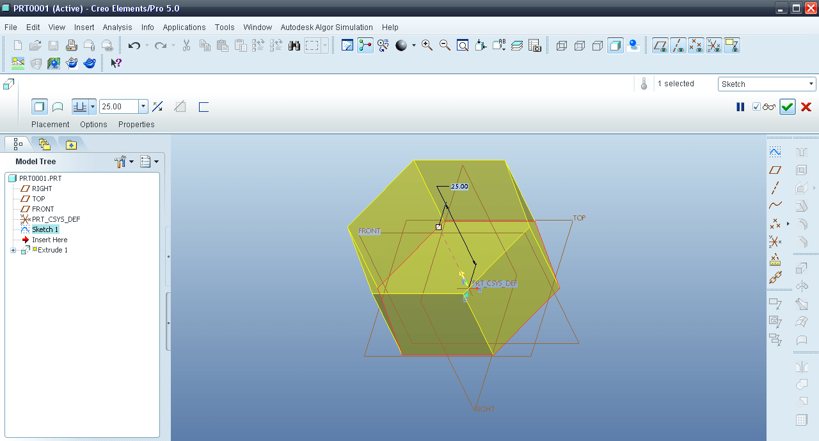
Task: Open the 25.00 depth value dropdown
Action: coord(143,107)
